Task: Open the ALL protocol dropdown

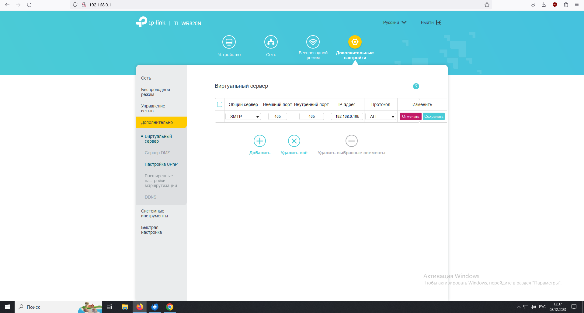Action: pos(381,117)
